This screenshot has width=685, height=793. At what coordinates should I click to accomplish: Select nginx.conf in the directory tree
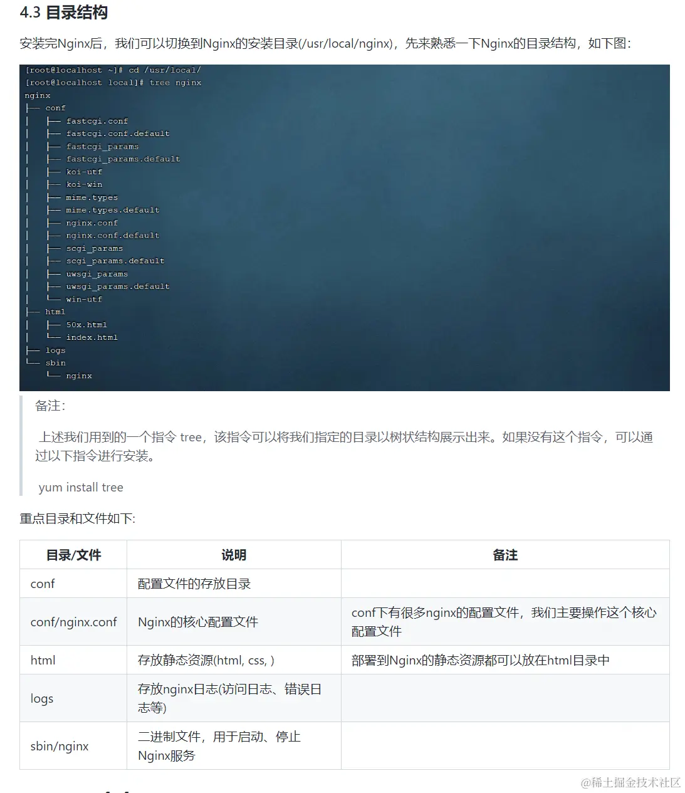coord(92,223)
